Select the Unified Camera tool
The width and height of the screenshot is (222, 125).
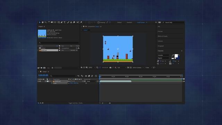point(52,22)
